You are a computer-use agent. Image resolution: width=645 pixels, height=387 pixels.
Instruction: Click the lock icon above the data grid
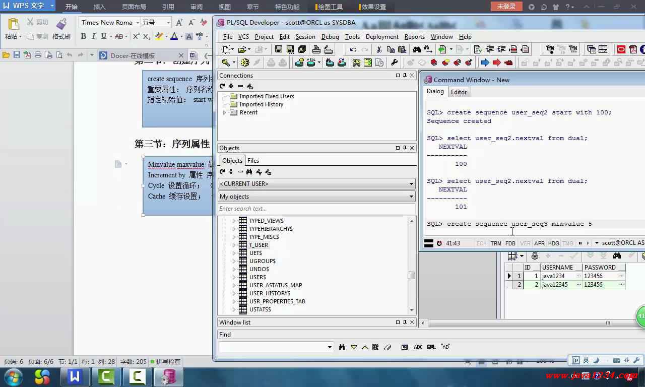click(x=535, y=256)
